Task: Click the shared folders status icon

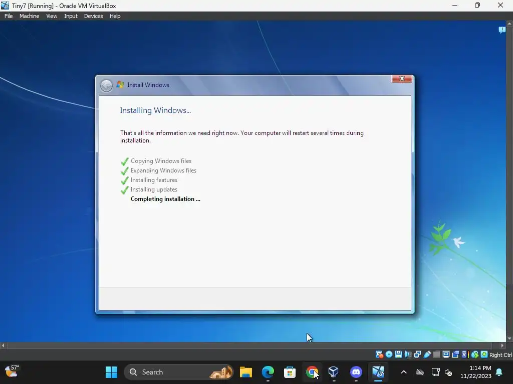Action: click(x=436, y=354)
